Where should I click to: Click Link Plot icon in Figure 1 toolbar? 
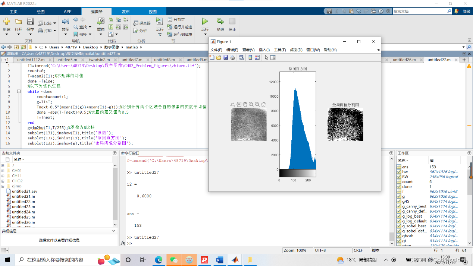click(x=241, y=57)
